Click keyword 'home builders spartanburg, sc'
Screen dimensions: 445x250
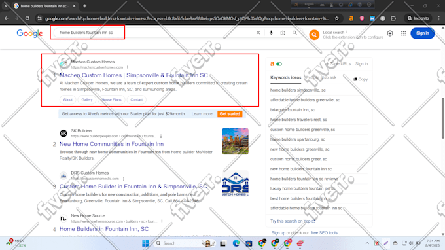pos(297,139)
